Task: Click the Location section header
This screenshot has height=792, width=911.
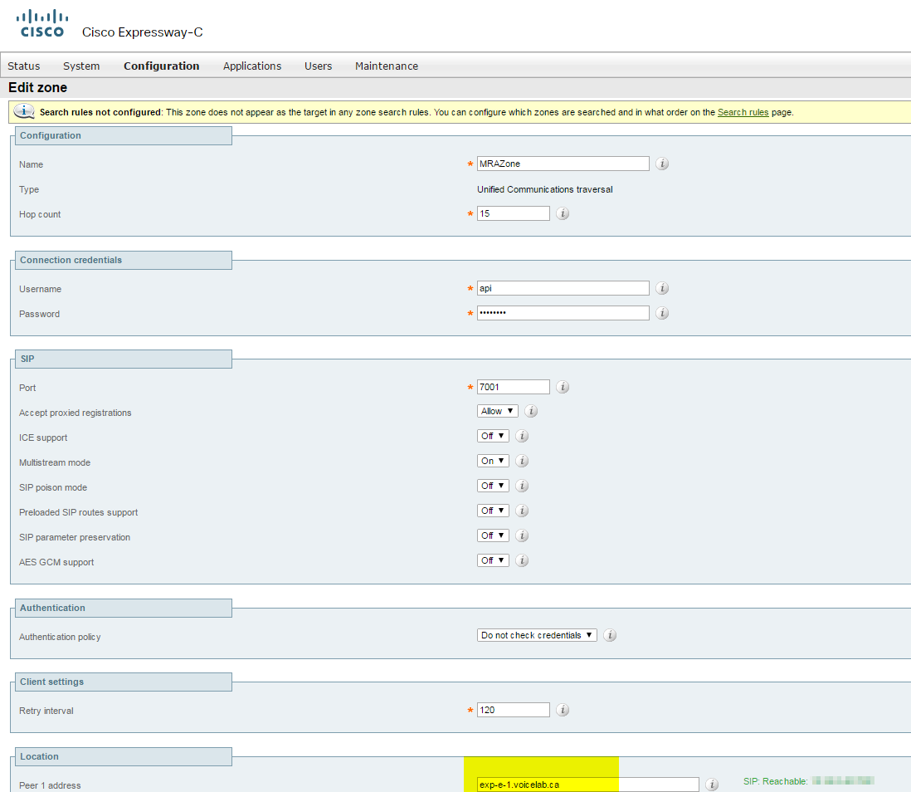Action: click(x=123, y=756)
